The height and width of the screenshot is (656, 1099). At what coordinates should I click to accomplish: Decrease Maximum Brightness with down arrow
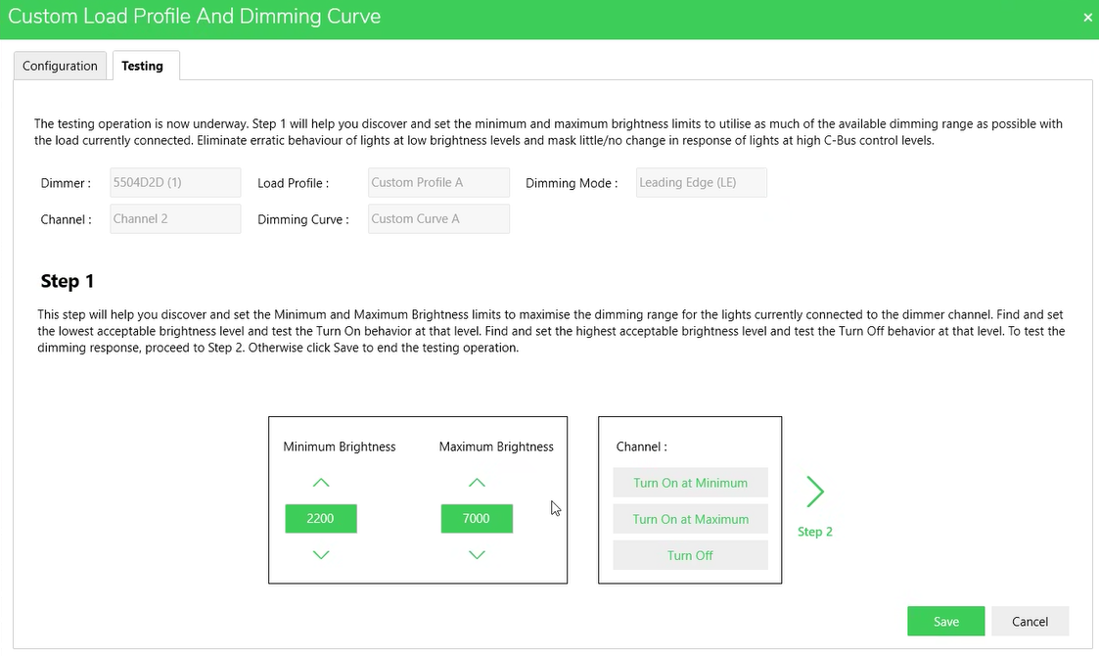[x=477, y=555]
